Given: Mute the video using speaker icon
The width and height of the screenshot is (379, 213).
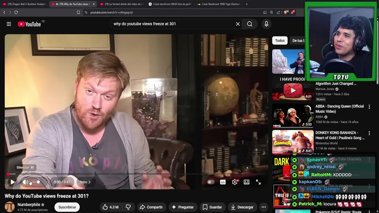Looking at the screenshot, I should point(25,182).
